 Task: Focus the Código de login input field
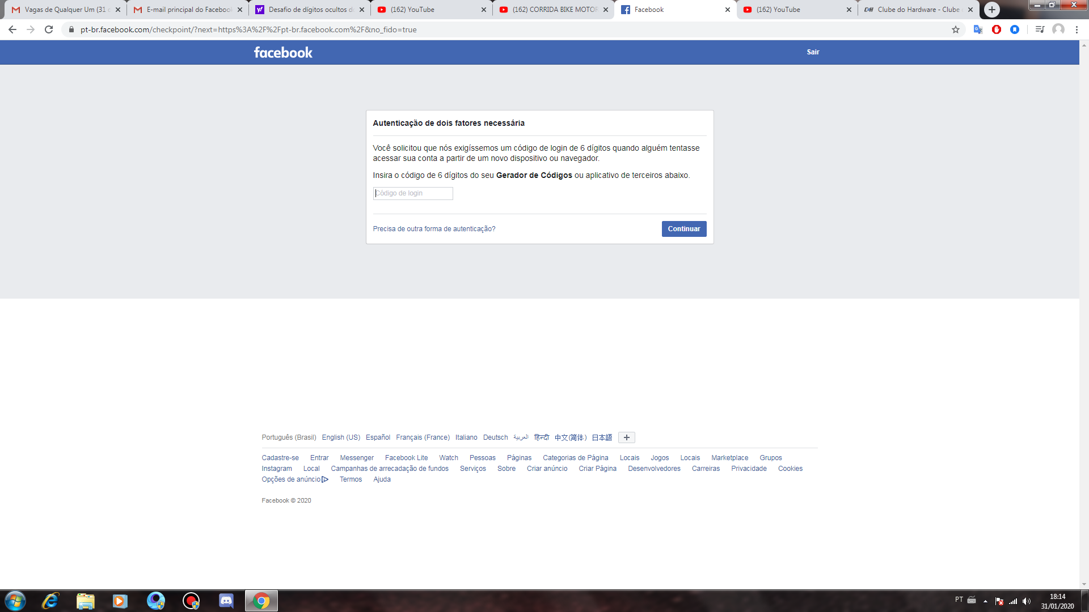[413, 193]
